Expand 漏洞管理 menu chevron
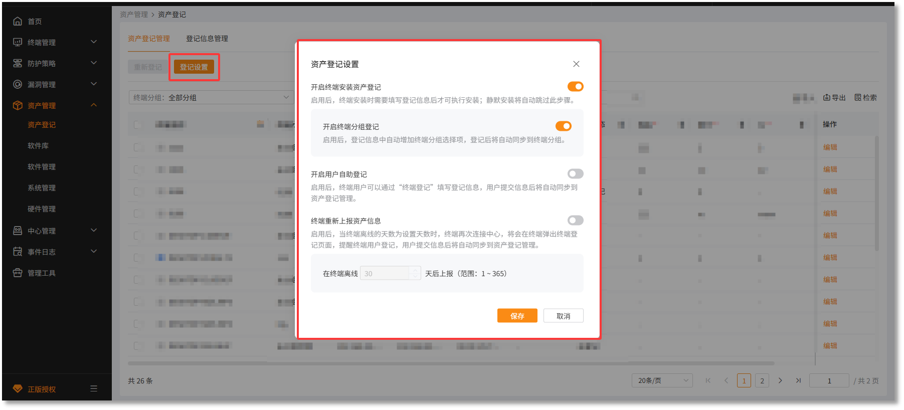Viewport: 904px width, 410px height. click(94, 84)
